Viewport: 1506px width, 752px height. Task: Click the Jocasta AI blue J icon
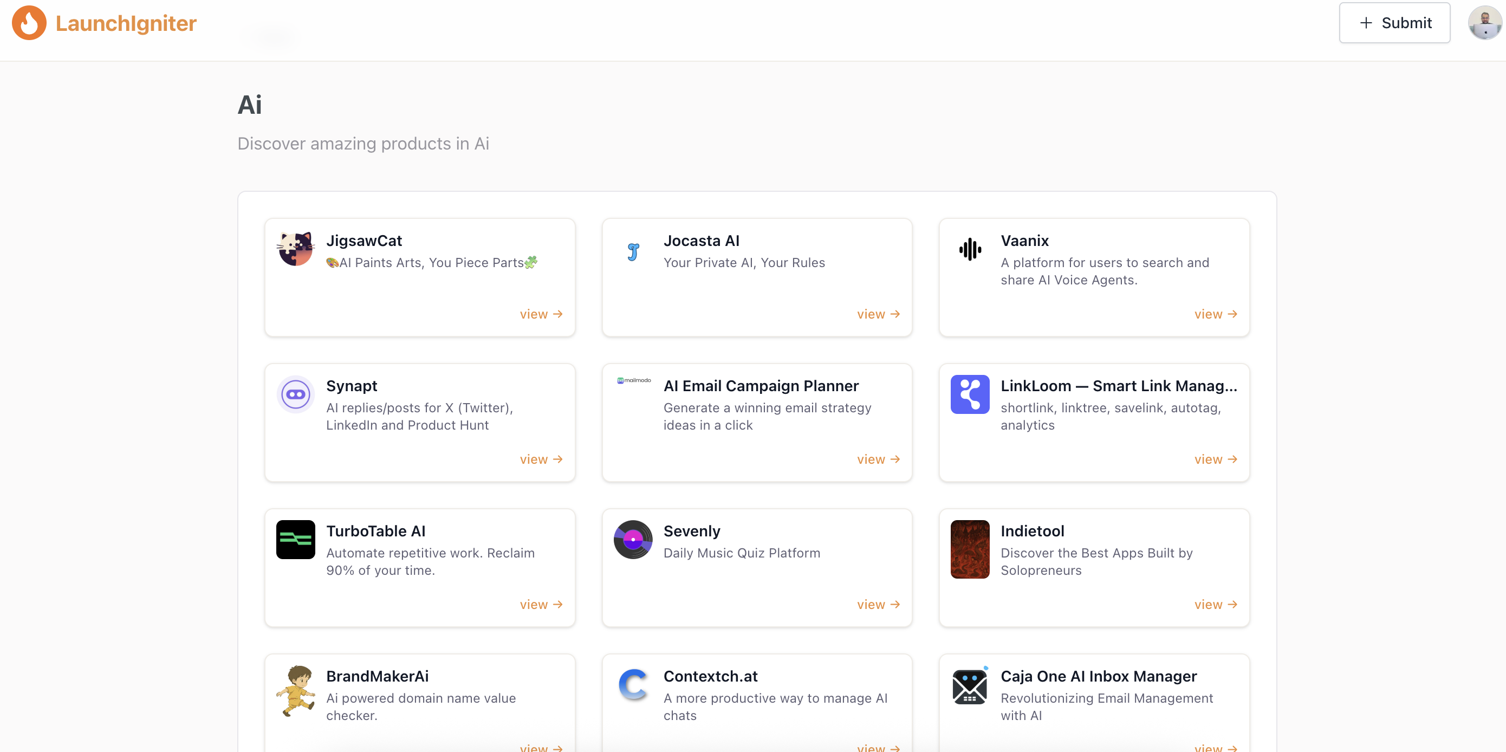pyautogui.click(x=633, y=251)
